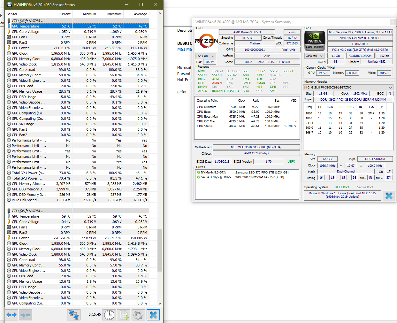397x323 pixels.
Task: Click the AMD X570 (Bixby) chipset field
Action: pyautogui.click(x=256, y=153)
